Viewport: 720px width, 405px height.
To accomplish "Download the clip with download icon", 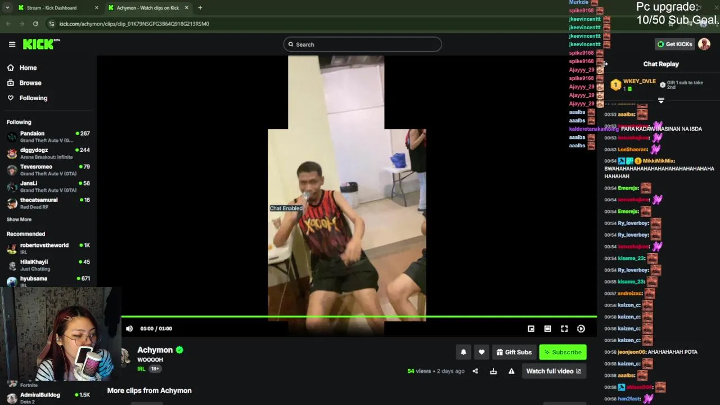I will [493, 371].
